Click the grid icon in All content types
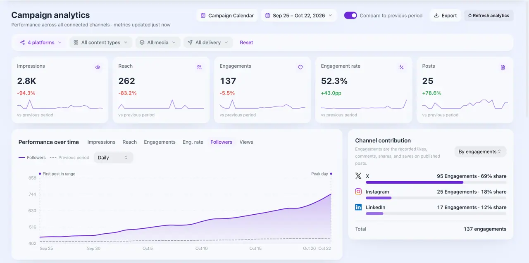The image size is (529, 263). [x=76, y=43]
